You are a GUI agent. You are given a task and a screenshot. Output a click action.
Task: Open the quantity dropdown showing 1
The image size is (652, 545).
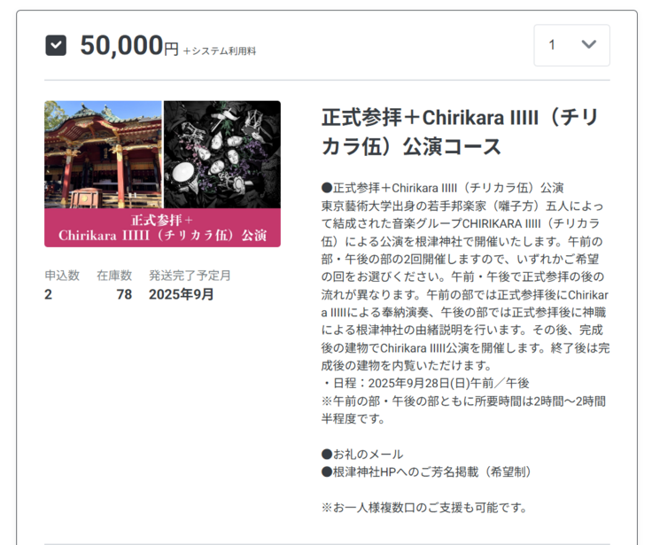pos(571,45)
